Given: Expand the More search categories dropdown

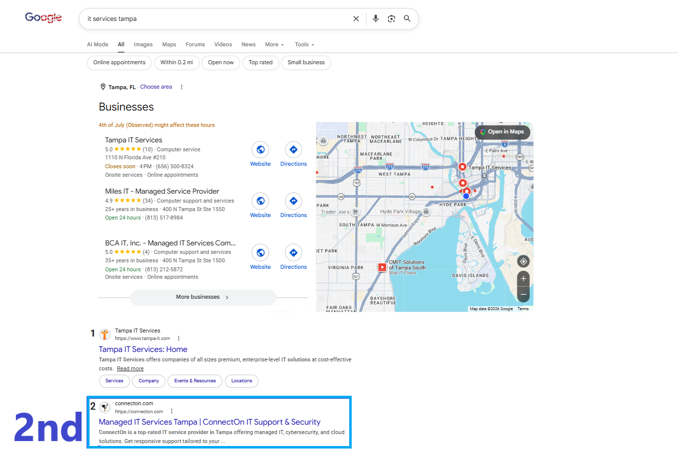Looking at the screenshot, I should coord(275,45).
